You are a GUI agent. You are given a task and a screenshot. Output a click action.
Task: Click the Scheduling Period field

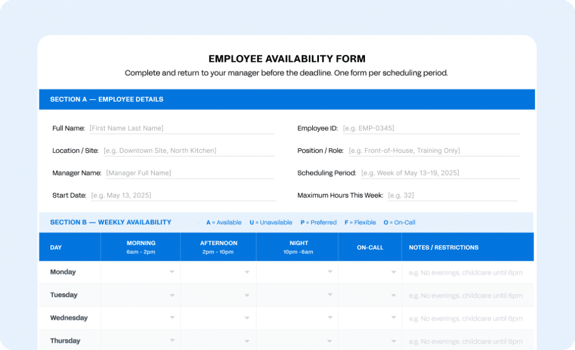[x=440, y=173]
